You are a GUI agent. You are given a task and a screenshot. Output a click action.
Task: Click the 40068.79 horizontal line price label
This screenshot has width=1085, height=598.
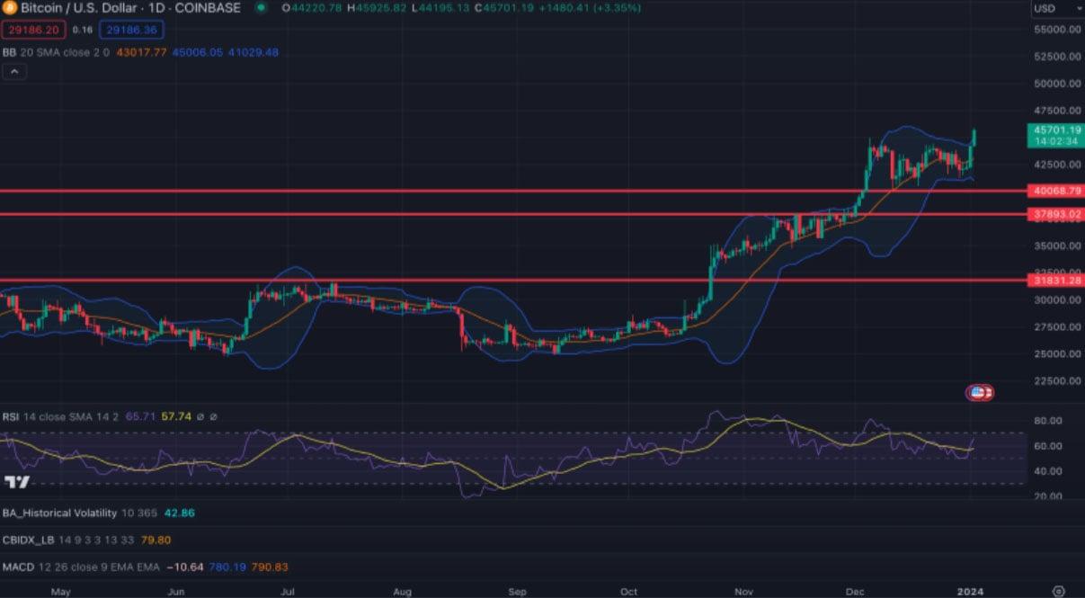(x=1057, y=192)
